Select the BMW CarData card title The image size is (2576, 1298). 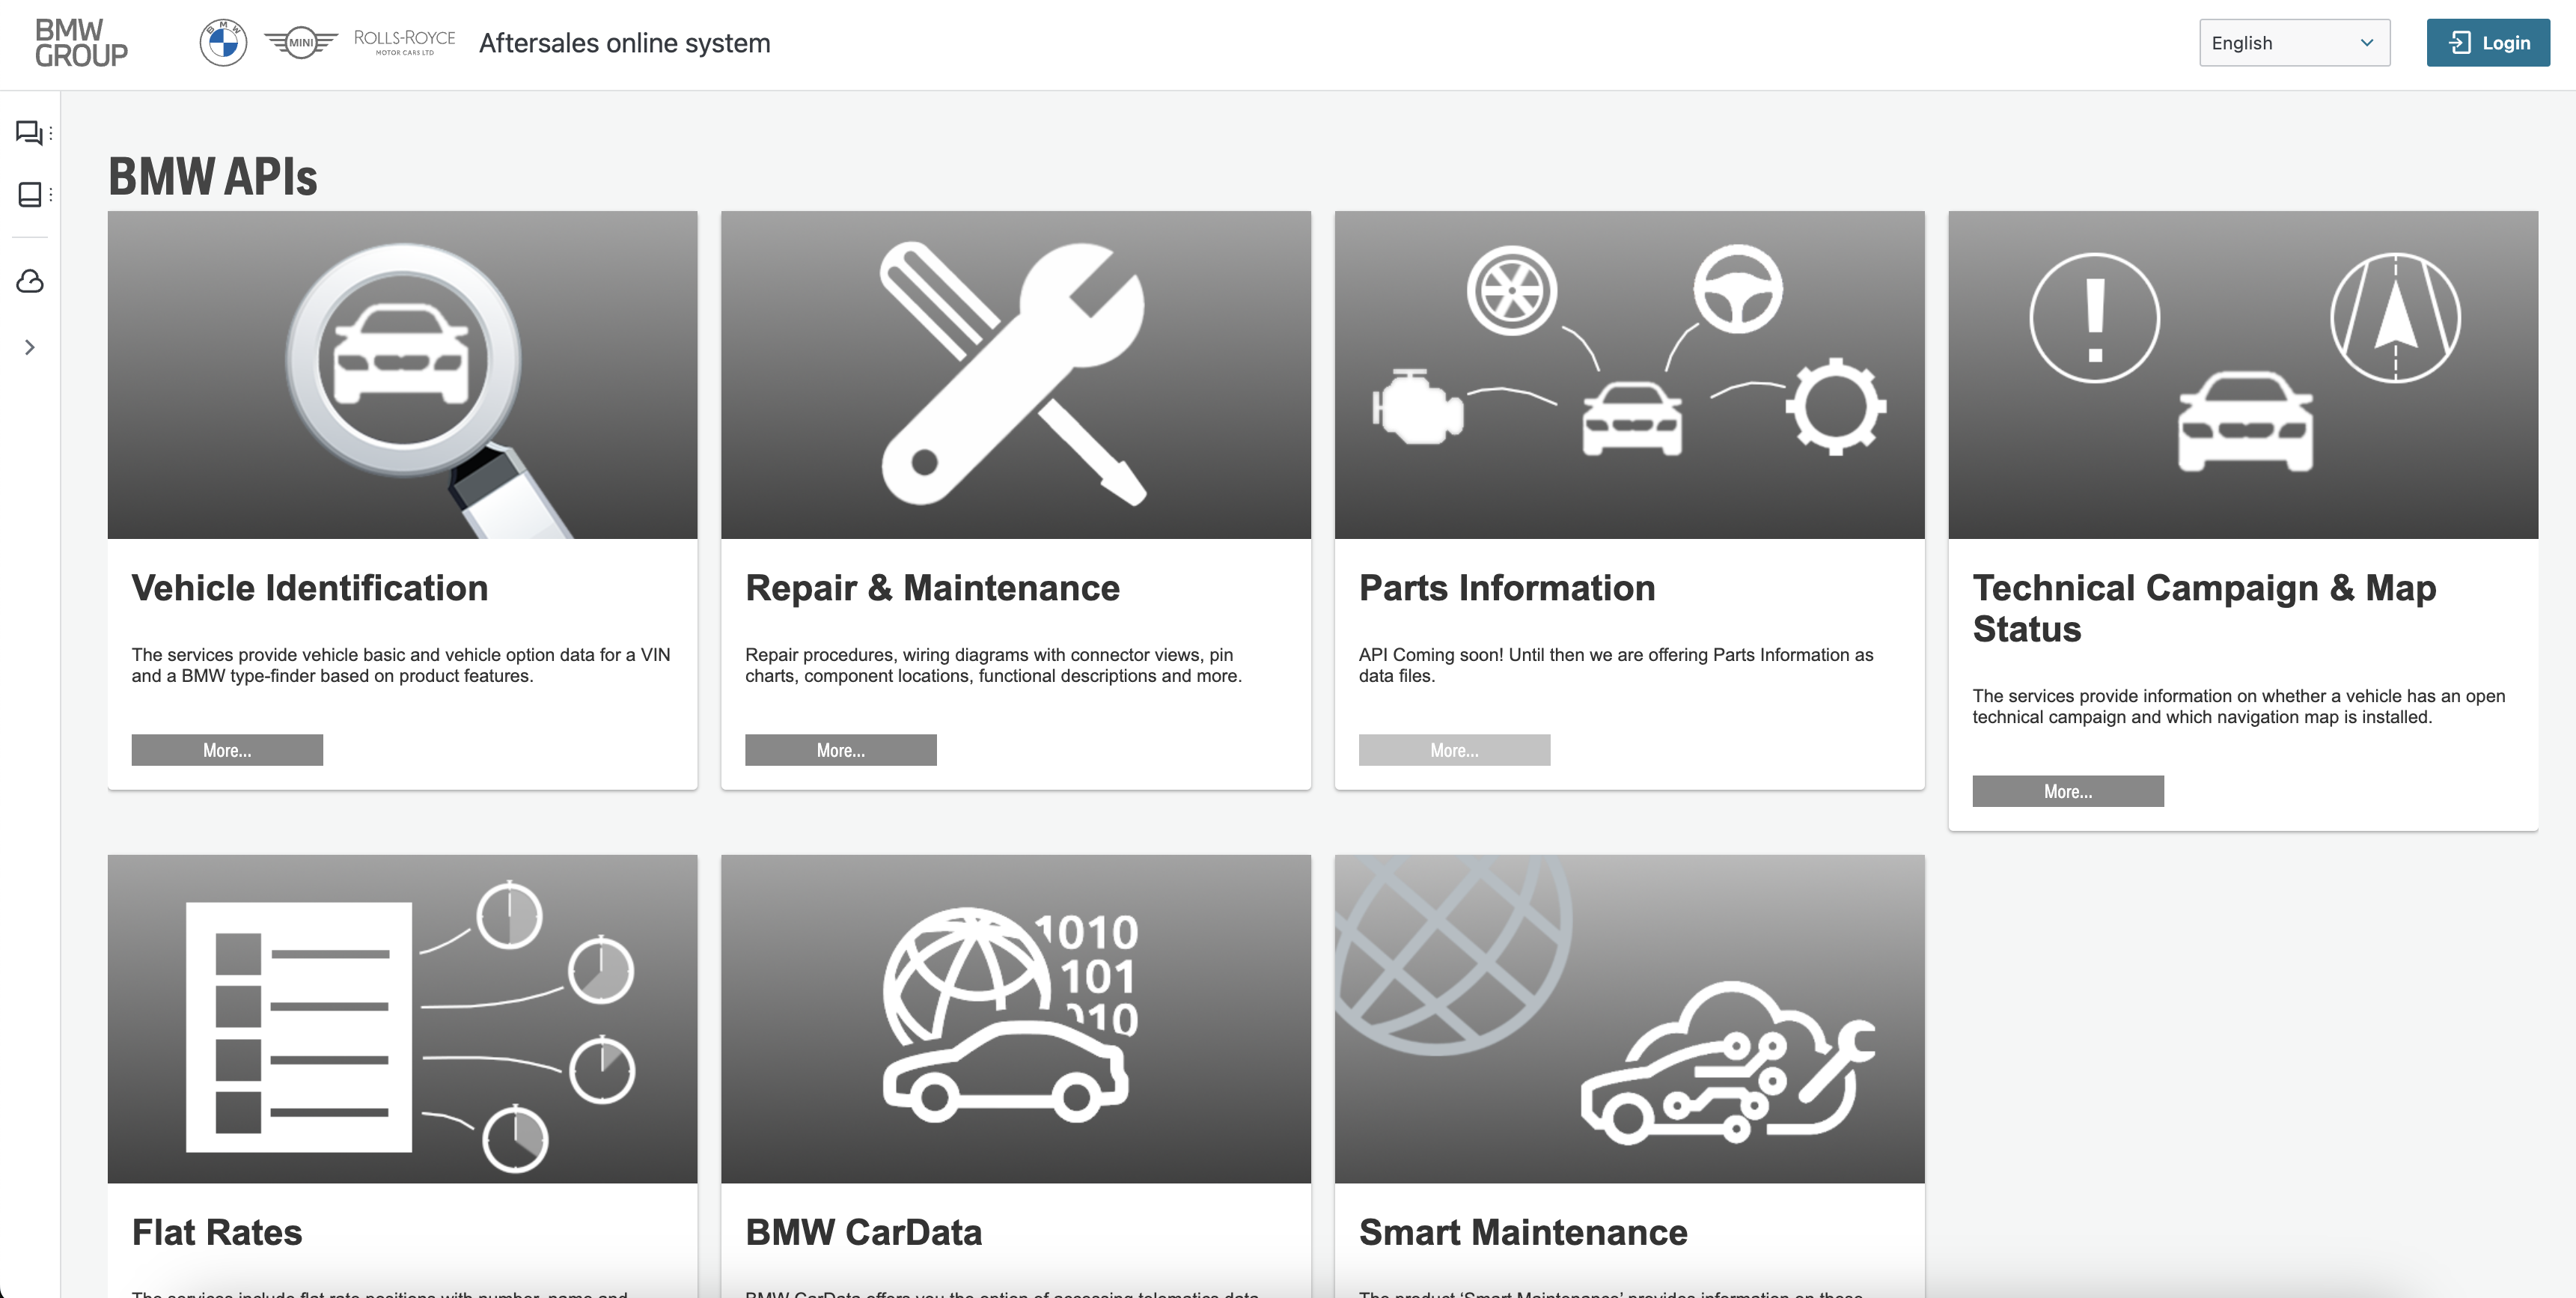coord(864,1232)
